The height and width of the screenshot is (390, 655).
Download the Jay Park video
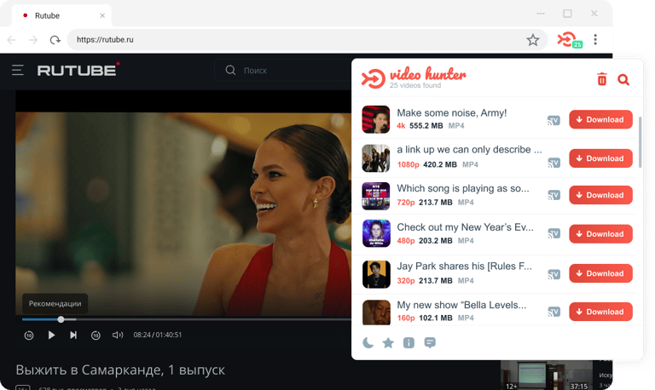coord(600,273)
